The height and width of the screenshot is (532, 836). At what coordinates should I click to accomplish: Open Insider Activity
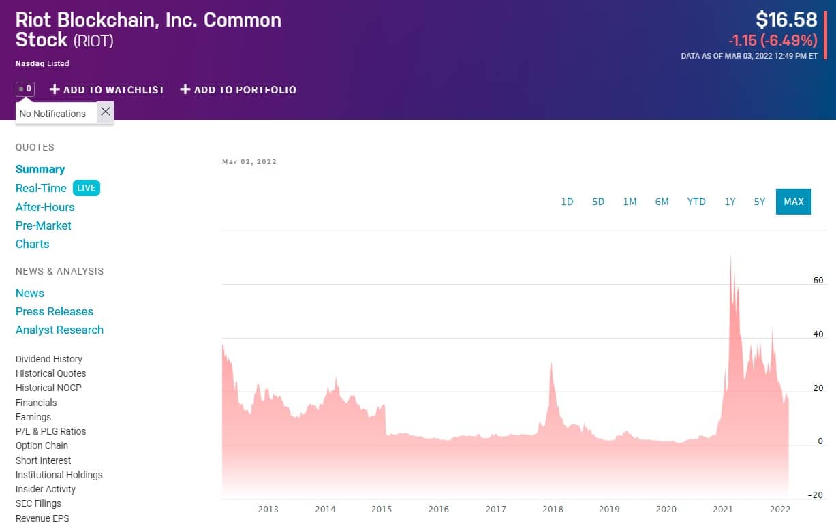point(46,489)
